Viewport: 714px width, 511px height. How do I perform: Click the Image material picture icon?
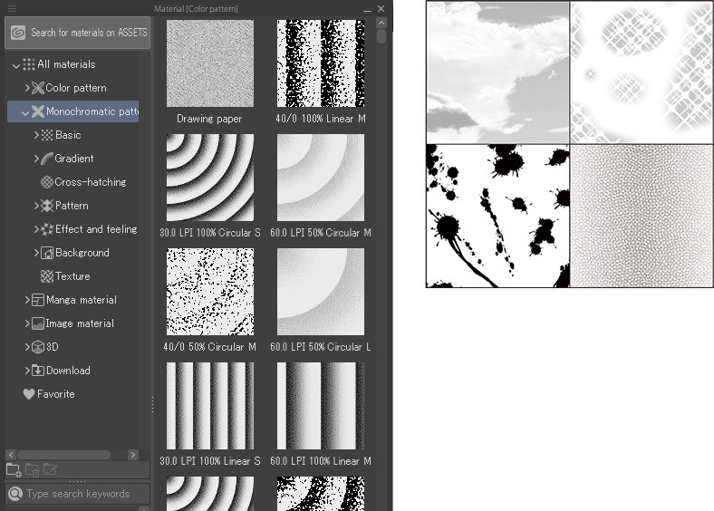point(38,323)
